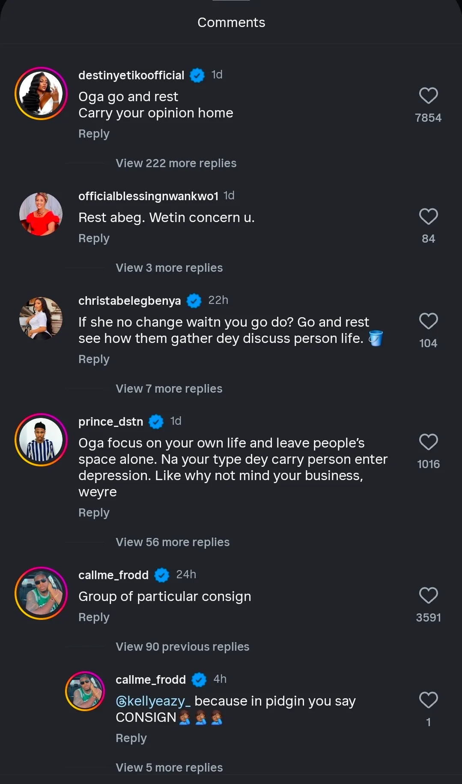Like callme_frodd's reply to kellyeazy_
The width and height of the screenshot is (462, 784).
tap(428, 700)
